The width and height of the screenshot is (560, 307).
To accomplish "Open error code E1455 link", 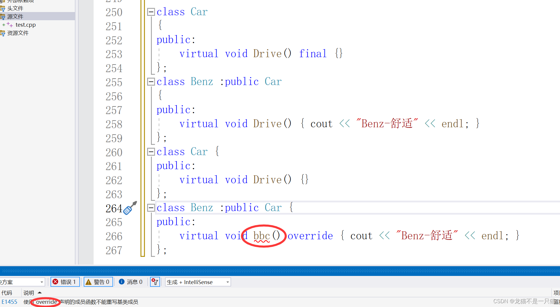I will click(9, 302).
